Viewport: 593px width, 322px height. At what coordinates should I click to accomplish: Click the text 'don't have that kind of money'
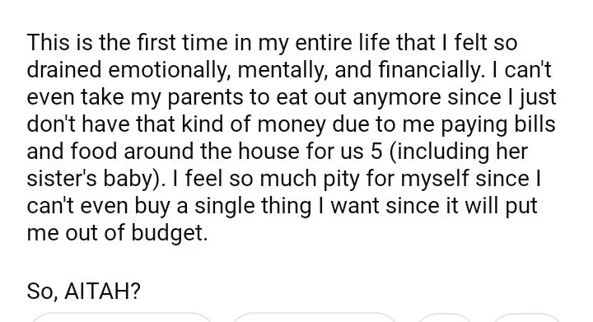click(176, 124)
